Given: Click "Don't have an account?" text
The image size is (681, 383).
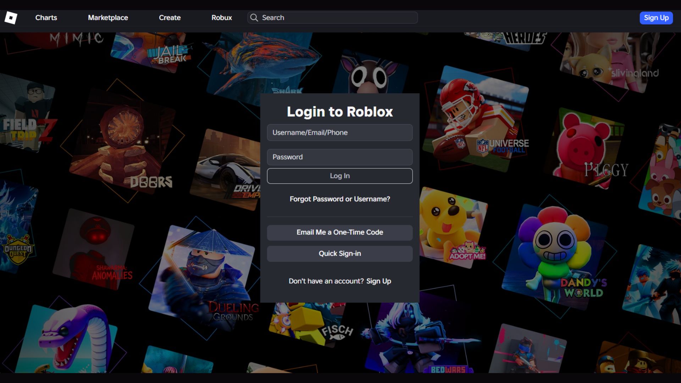Looking at the screenshot, I should (x=326, y=281).
